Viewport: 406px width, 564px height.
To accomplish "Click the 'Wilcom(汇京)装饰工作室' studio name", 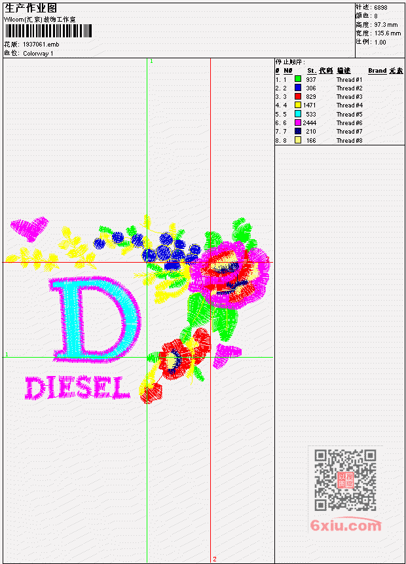I will 39,20.
